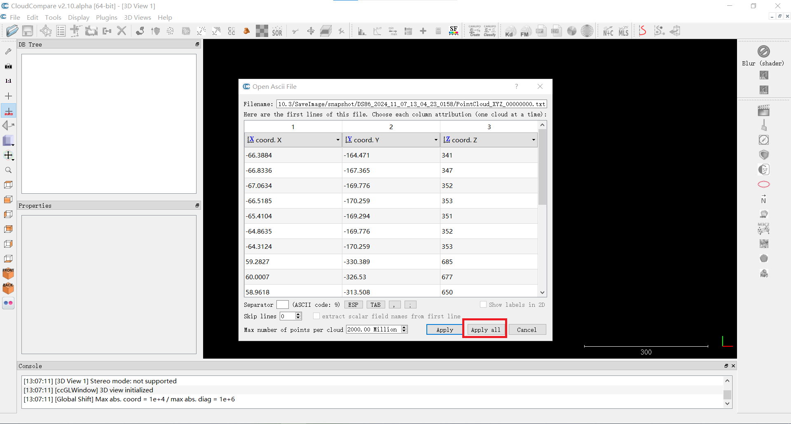Close the Open Ascii File dialog

[540, 86]
